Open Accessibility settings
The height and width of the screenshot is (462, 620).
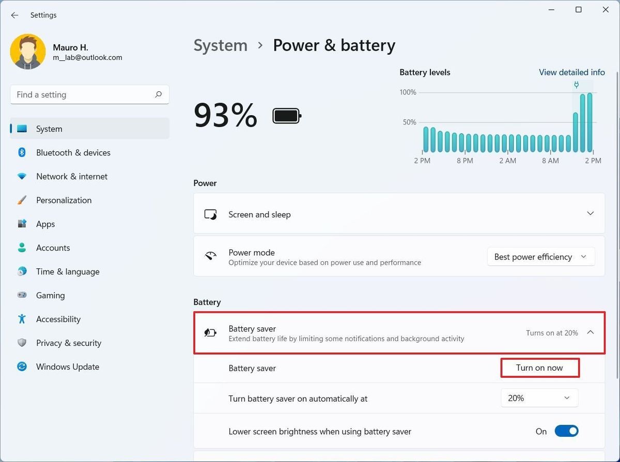(x=58, y=318)
